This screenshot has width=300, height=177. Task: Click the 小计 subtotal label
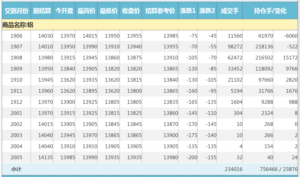point(16,169)
